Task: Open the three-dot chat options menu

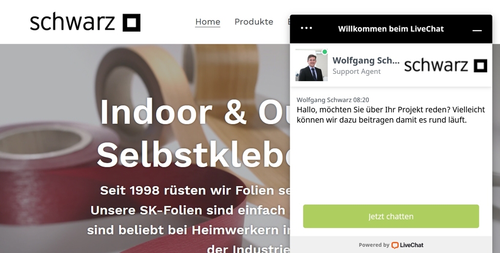Action: tap(306, 28)
